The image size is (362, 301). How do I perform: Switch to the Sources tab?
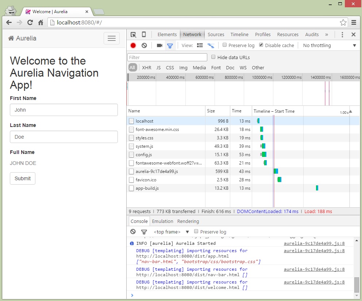coord(216,35)
